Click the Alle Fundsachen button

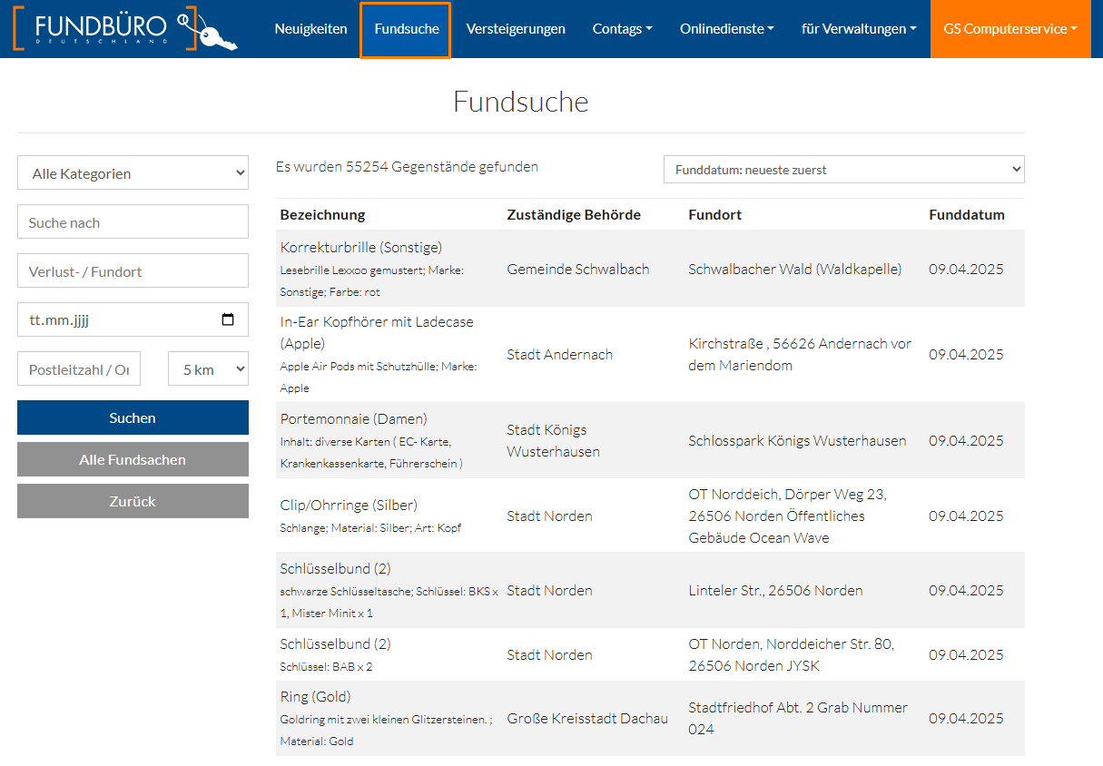(133, 460)
